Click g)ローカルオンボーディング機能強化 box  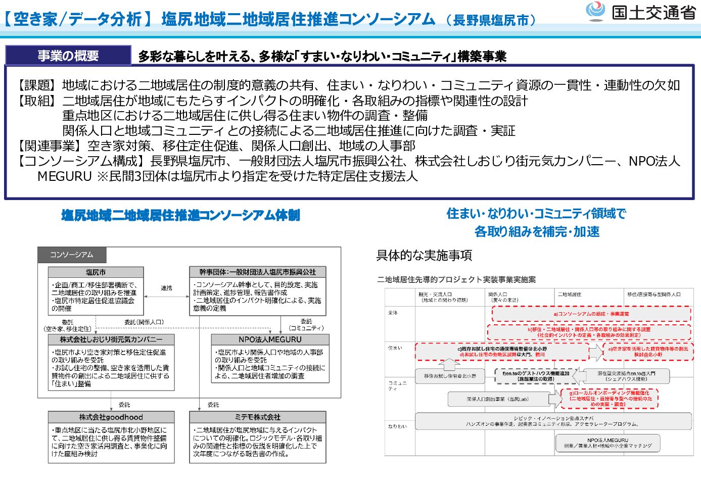pyautogui.click(x=609, y=399)
